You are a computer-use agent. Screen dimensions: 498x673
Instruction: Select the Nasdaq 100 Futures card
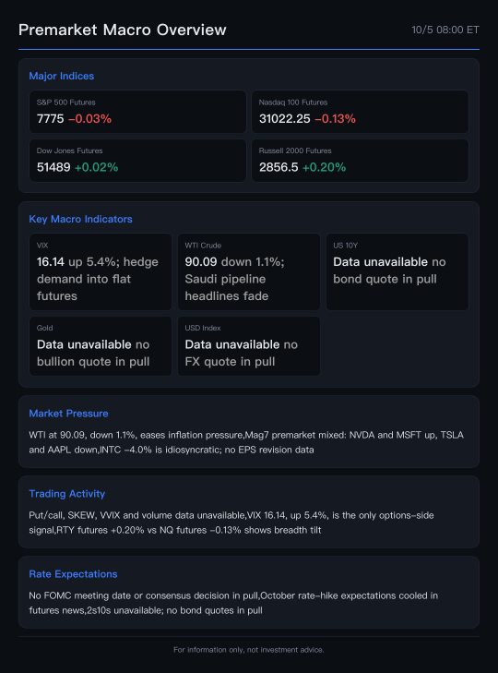click(360, 112)
